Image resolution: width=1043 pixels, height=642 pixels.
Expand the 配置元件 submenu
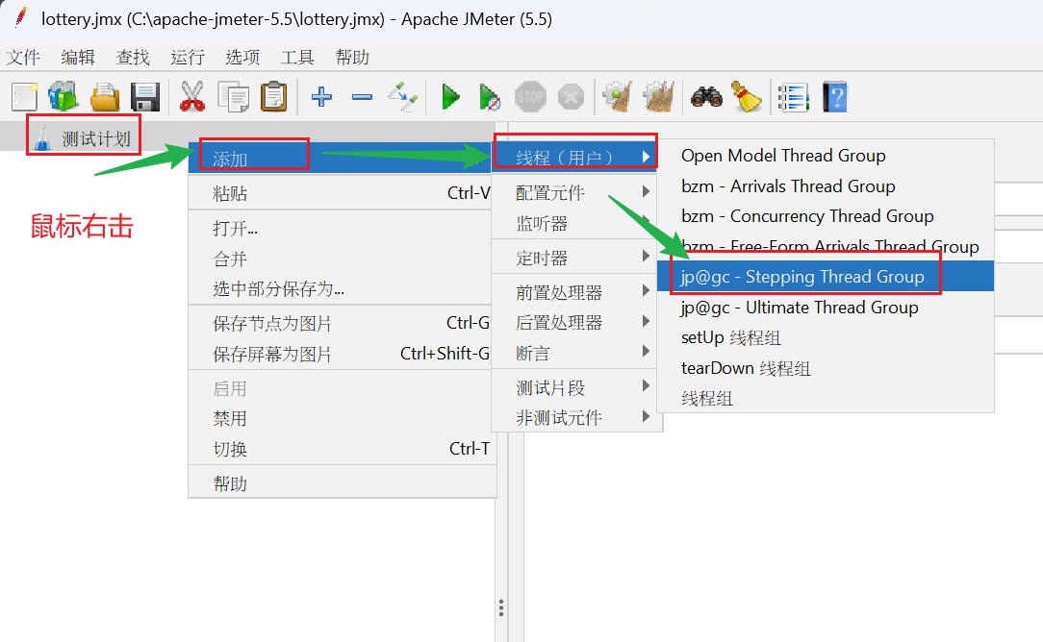tap(575, 193)
